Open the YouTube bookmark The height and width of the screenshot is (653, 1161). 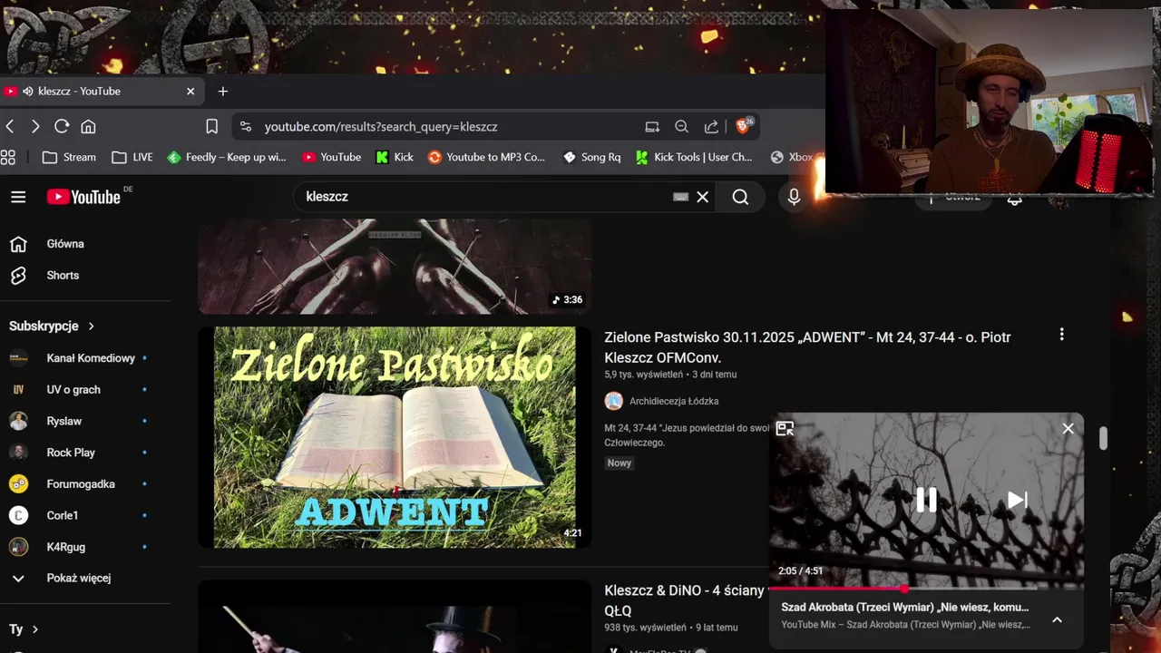coord(332,157)
